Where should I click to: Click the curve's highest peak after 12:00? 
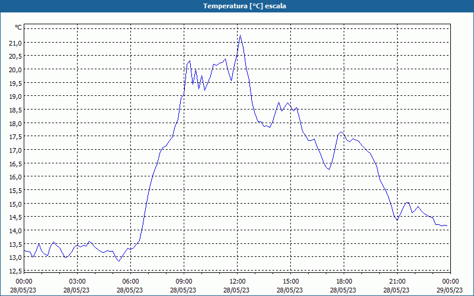pyautogui.click(x=240, y=36)
